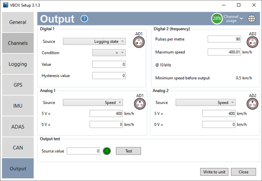Click the AD2 connector icon in Digital 2

253,42
